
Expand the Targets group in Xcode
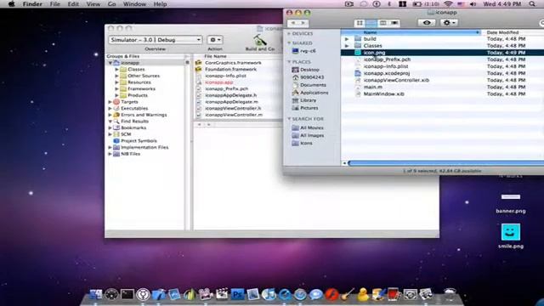pyautogui.click(x=110, y=102)
